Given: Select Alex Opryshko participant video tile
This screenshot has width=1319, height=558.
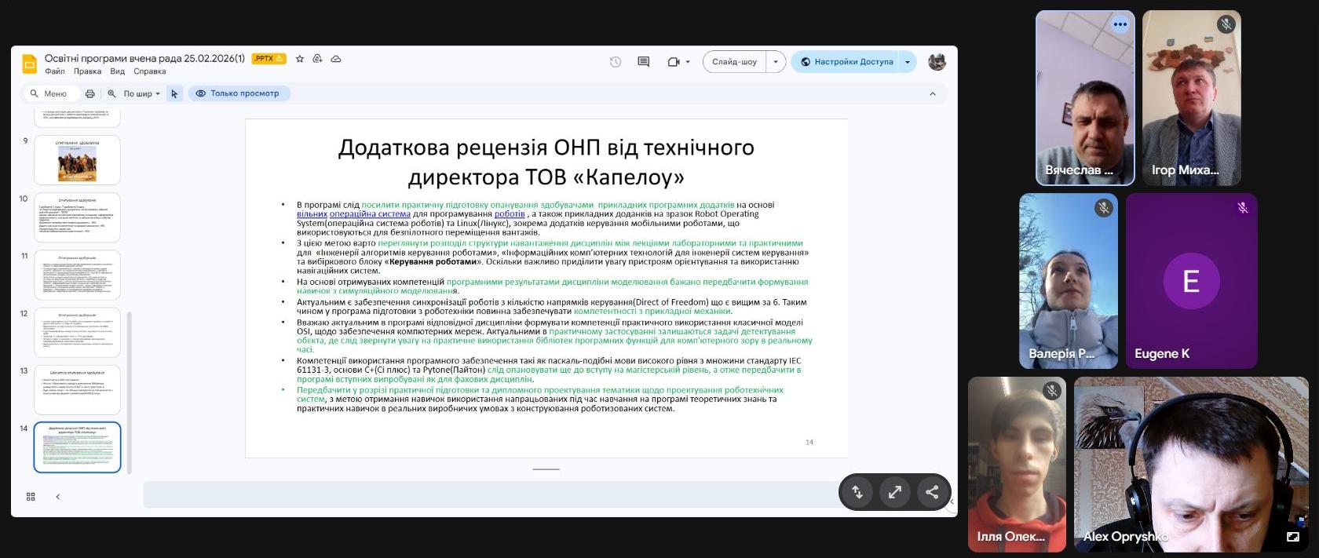Looking at the screenshot, I should [x=1190, y=464].
